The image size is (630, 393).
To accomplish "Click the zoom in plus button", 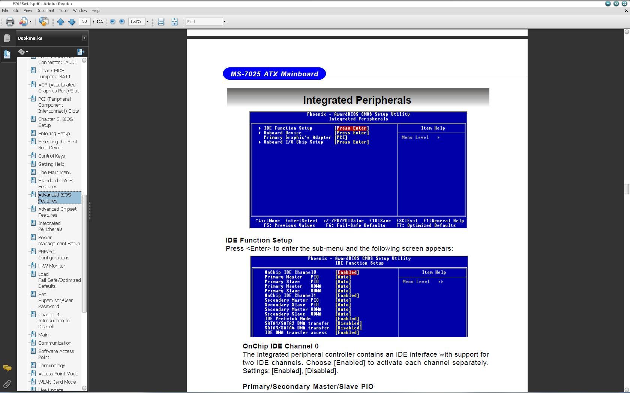I will tap(122, 22).
